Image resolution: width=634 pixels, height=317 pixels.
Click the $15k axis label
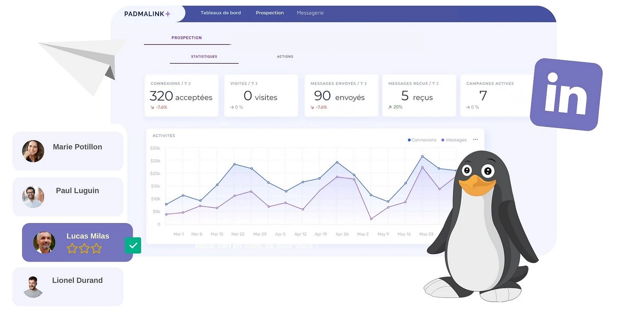(155, 186)
